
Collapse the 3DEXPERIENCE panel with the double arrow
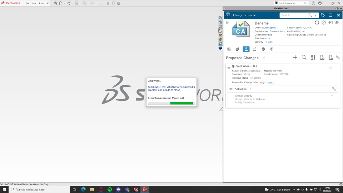(225, 9)
